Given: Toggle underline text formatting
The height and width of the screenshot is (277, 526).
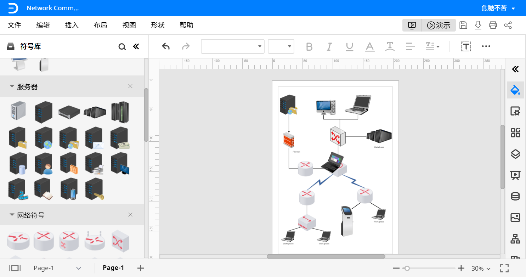Looking at the screenshot, I should [x=350, y=46].
